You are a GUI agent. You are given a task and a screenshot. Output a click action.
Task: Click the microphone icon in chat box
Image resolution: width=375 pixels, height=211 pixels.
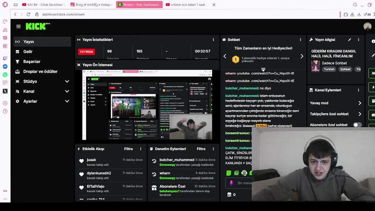[231, 183]
